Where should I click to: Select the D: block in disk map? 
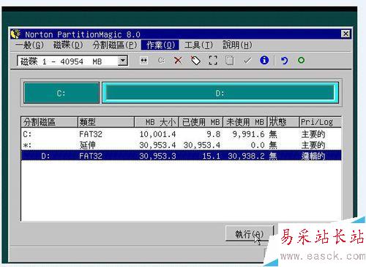click(220, 93)
